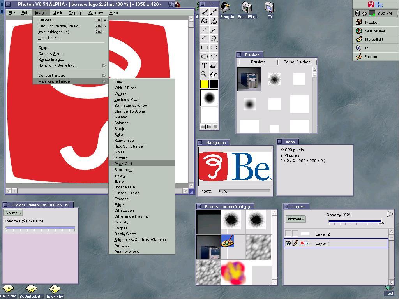Select the Ellipse shape tool
The height and width of the screenshot is (299, 399).
pyautogui.click(x=204, y=56)
